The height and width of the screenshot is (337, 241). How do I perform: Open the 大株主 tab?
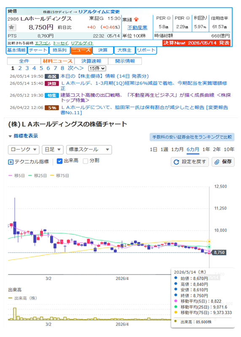click(x=125, y=50)
